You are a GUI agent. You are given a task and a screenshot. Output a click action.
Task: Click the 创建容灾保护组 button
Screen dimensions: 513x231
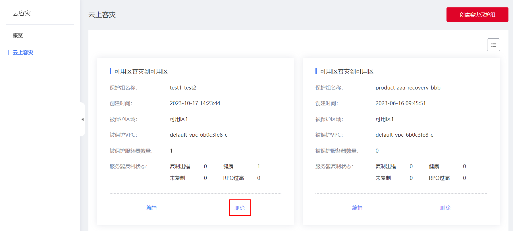coord(477,15)
